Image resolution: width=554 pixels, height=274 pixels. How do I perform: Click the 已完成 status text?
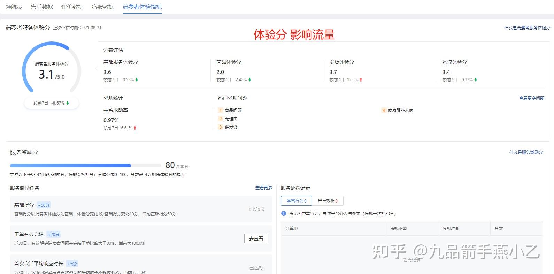pyautogui.click(x=256, y=209)
